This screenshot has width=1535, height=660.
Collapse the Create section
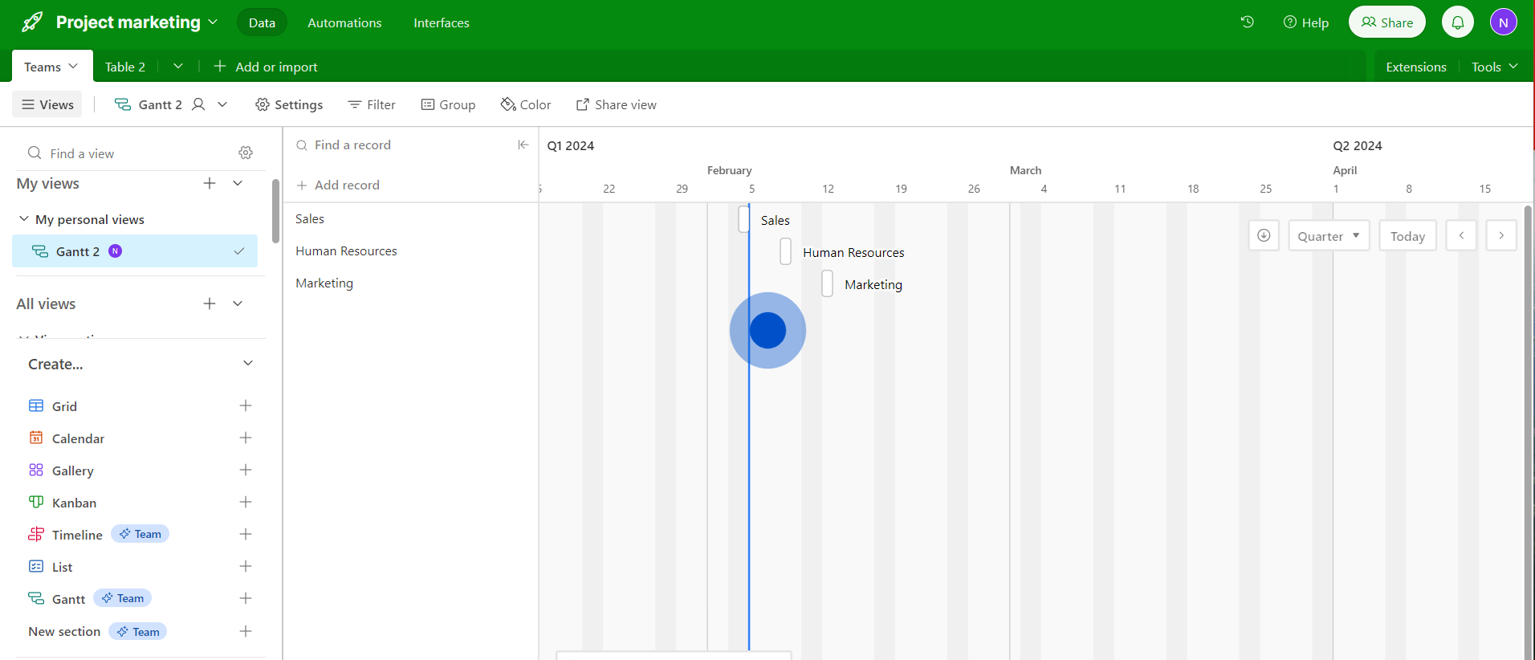[x=248, y=364]
